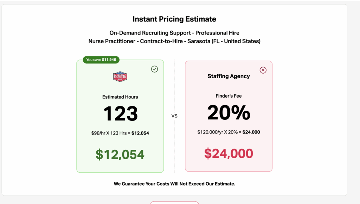Click the red "$24,000" total price
This screenshot has width=360, height=204.
pos(229,153)
